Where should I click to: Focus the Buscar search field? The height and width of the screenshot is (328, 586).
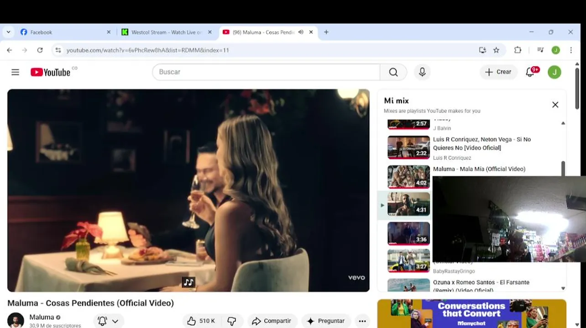pos(266,72)
